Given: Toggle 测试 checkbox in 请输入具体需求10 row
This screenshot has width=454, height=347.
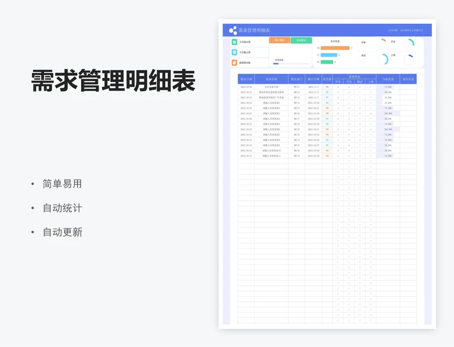Looking at the screenshot, I should pyautogui.click(x=360, y=151).
